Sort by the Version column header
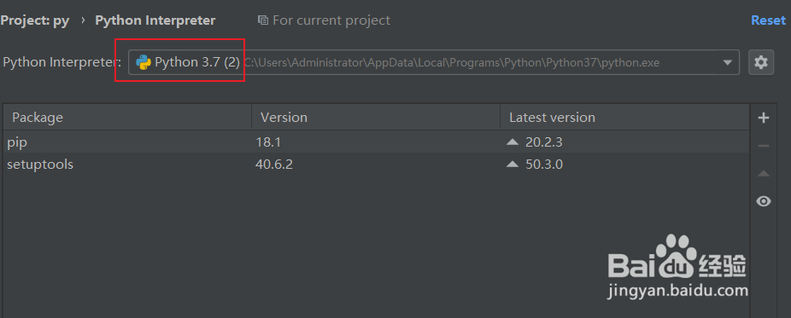Image resolution: width=791 pixels, height=318 pixels. pos(377,118)
